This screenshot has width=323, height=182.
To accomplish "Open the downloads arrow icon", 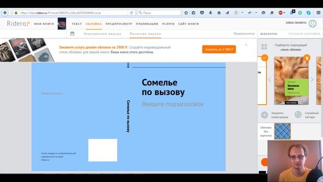I will click(x=210, y=13).
